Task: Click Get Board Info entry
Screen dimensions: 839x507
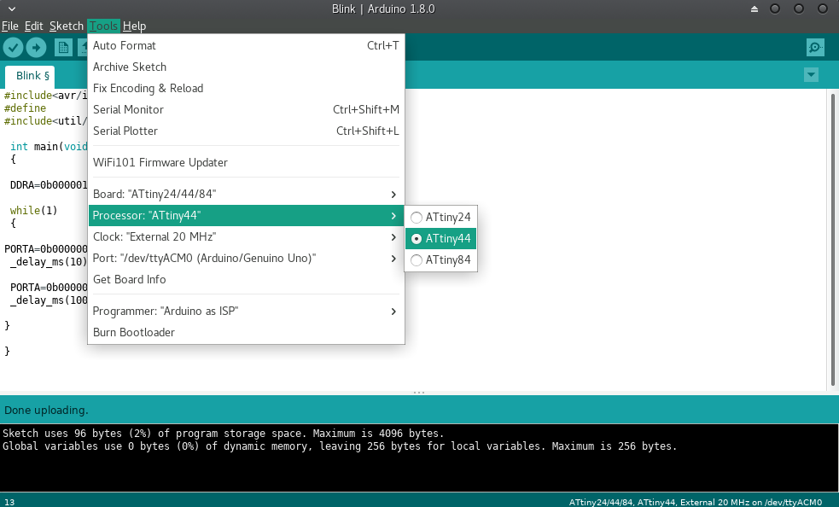Action: tap(246, 279)
